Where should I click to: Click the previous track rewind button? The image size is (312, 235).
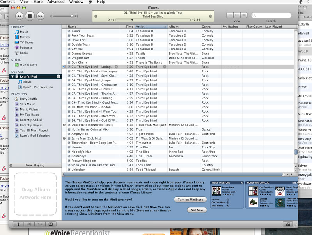[19, 16]
